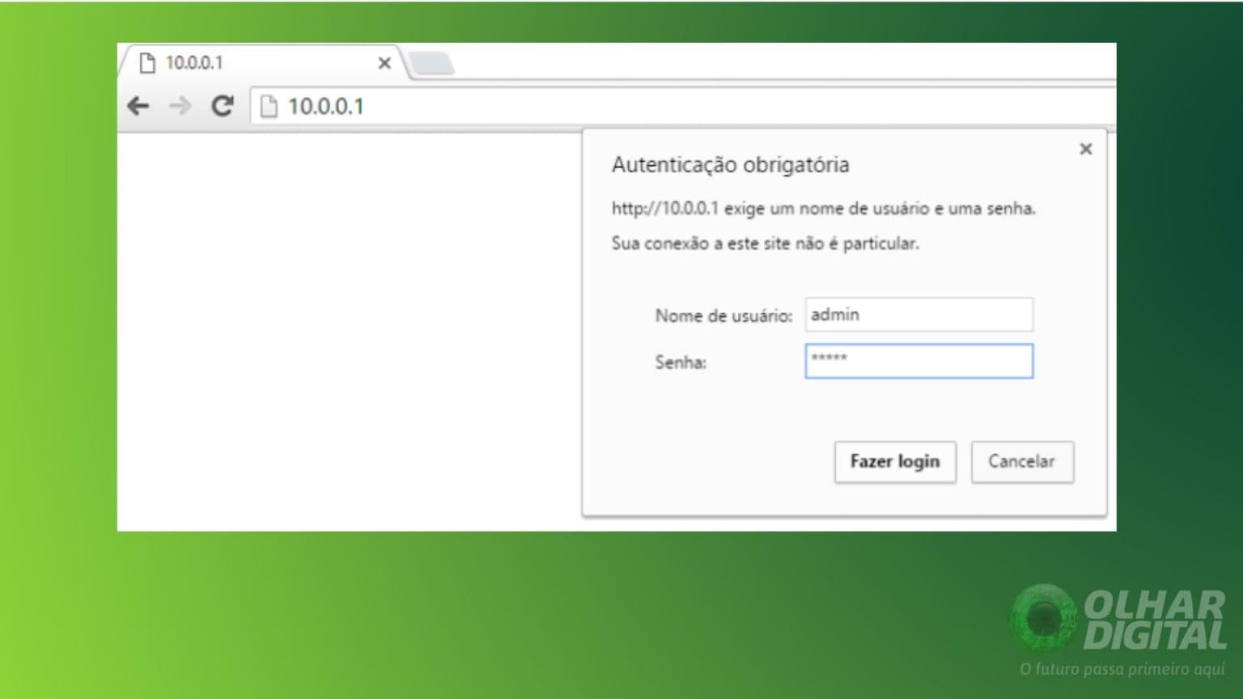Viewport: 1243px width, 699px height.
Task: Focus the Senha password field
Action: point(918,361)
